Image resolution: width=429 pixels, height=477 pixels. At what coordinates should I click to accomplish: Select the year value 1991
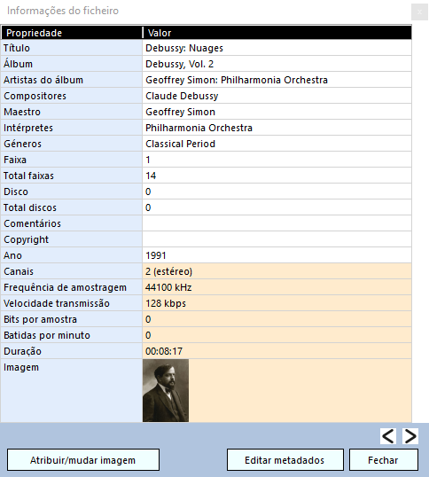(x=156, y=255)
